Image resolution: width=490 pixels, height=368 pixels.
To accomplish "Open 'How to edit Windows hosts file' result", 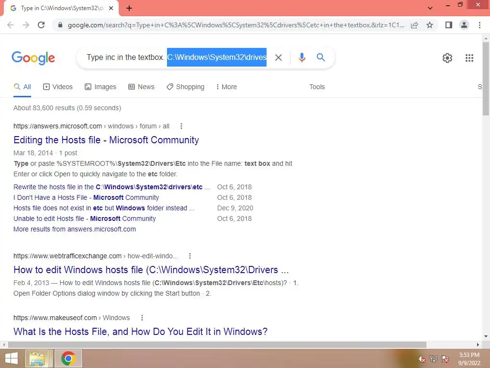I will [x=151, y=270].
